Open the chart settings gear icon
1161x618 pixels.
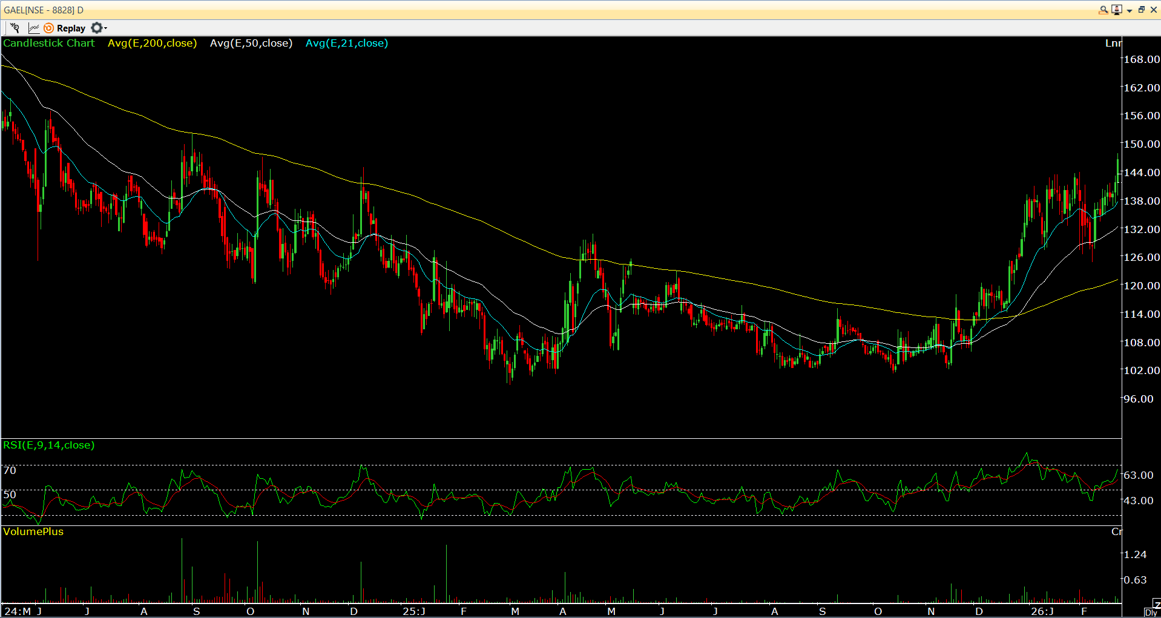[x=97, y=28]
